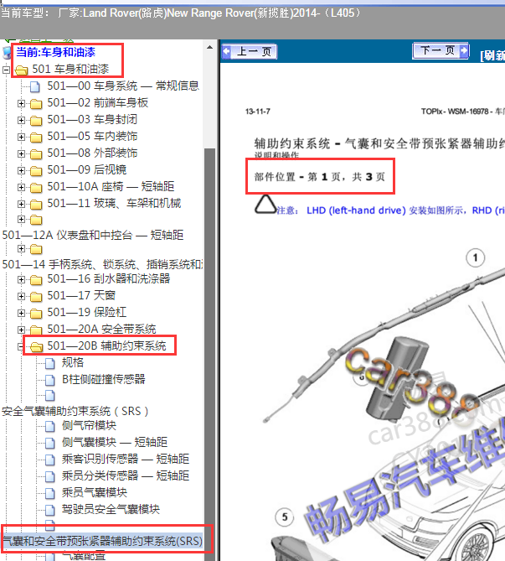The height and width of the screenshot is (561, 505).
Task: Click the document icon beside B柱侧碰撞传感器
Action: tap(49, 381)
